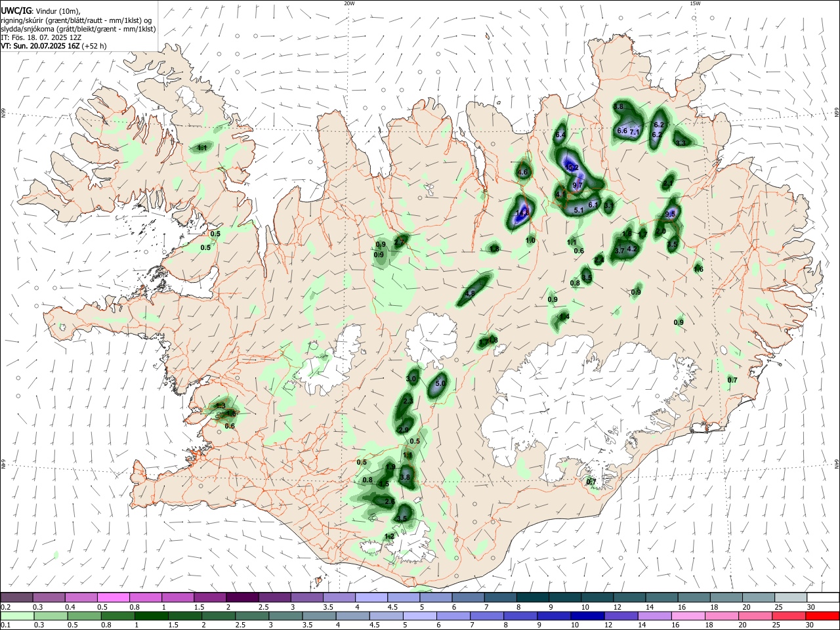Select the magenta 0.5 swatch, upper legend row
The image size is (840, 630).
coord(113,597)
